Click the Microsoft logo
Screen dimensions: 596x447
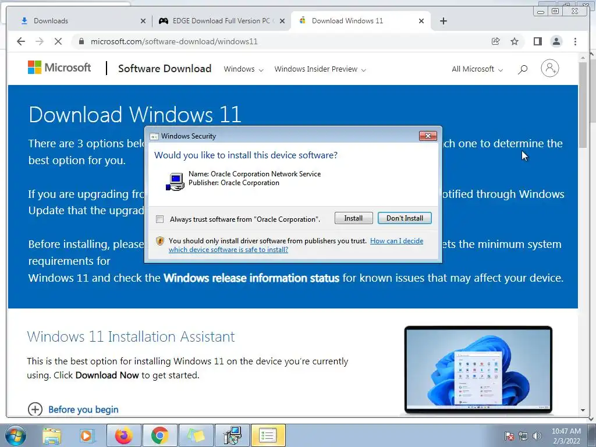(x=59, y=68)
